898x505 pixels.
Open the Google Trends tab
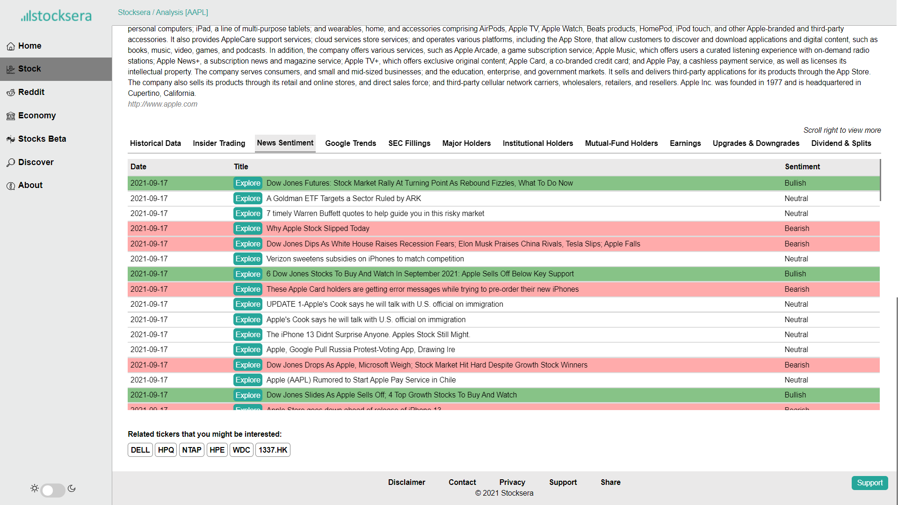(x=350, y=143)
